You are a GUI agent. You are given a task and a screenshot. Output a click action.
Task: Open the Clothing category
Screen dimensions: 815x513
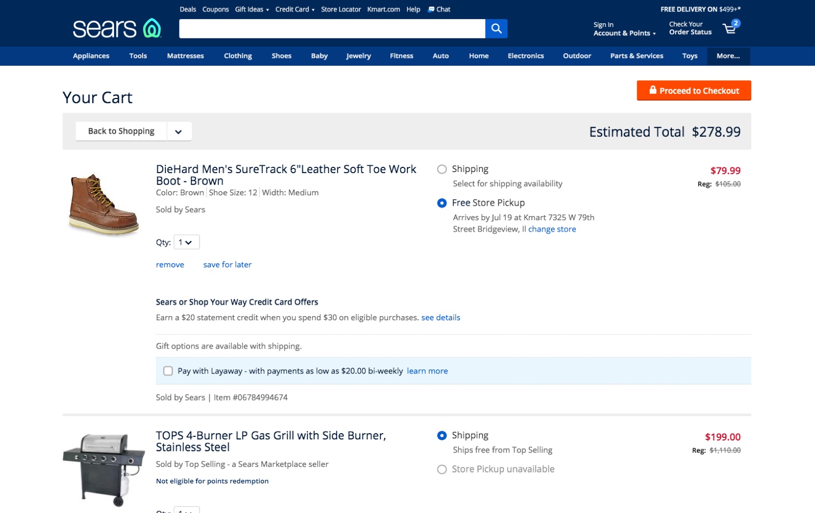(238, 56)
